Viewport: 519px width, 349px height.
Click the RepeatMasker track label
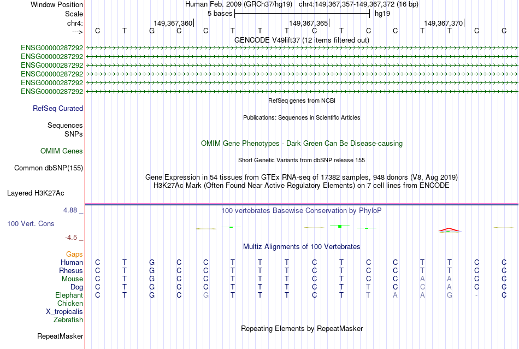click(60, 336)
